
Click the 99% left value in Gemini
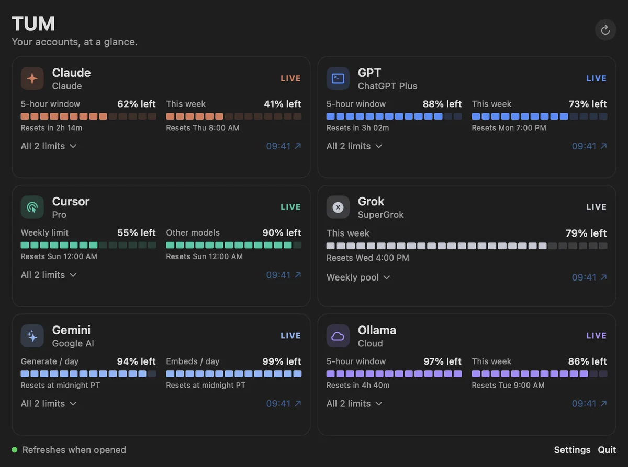(282, 361)
